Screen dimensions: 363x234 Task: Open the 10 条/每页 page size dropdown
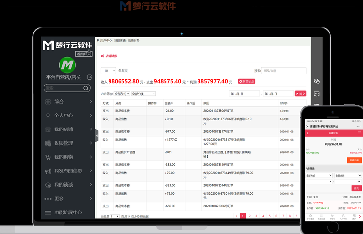(x=109, y=71)
